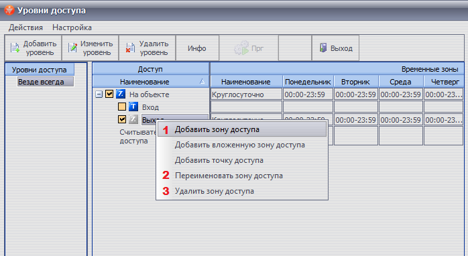
Task: Click the blue T icon of Вход
Action: pos(133,107)
